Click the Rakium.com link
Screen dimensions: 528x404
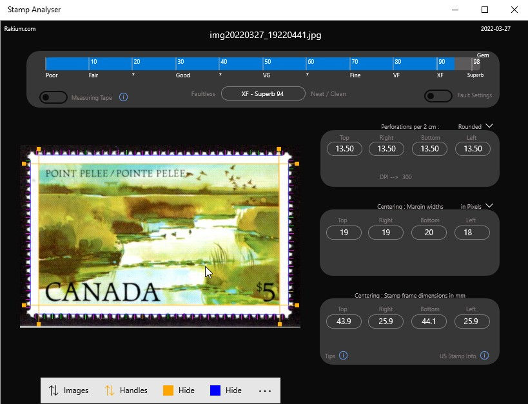[20, 29]
